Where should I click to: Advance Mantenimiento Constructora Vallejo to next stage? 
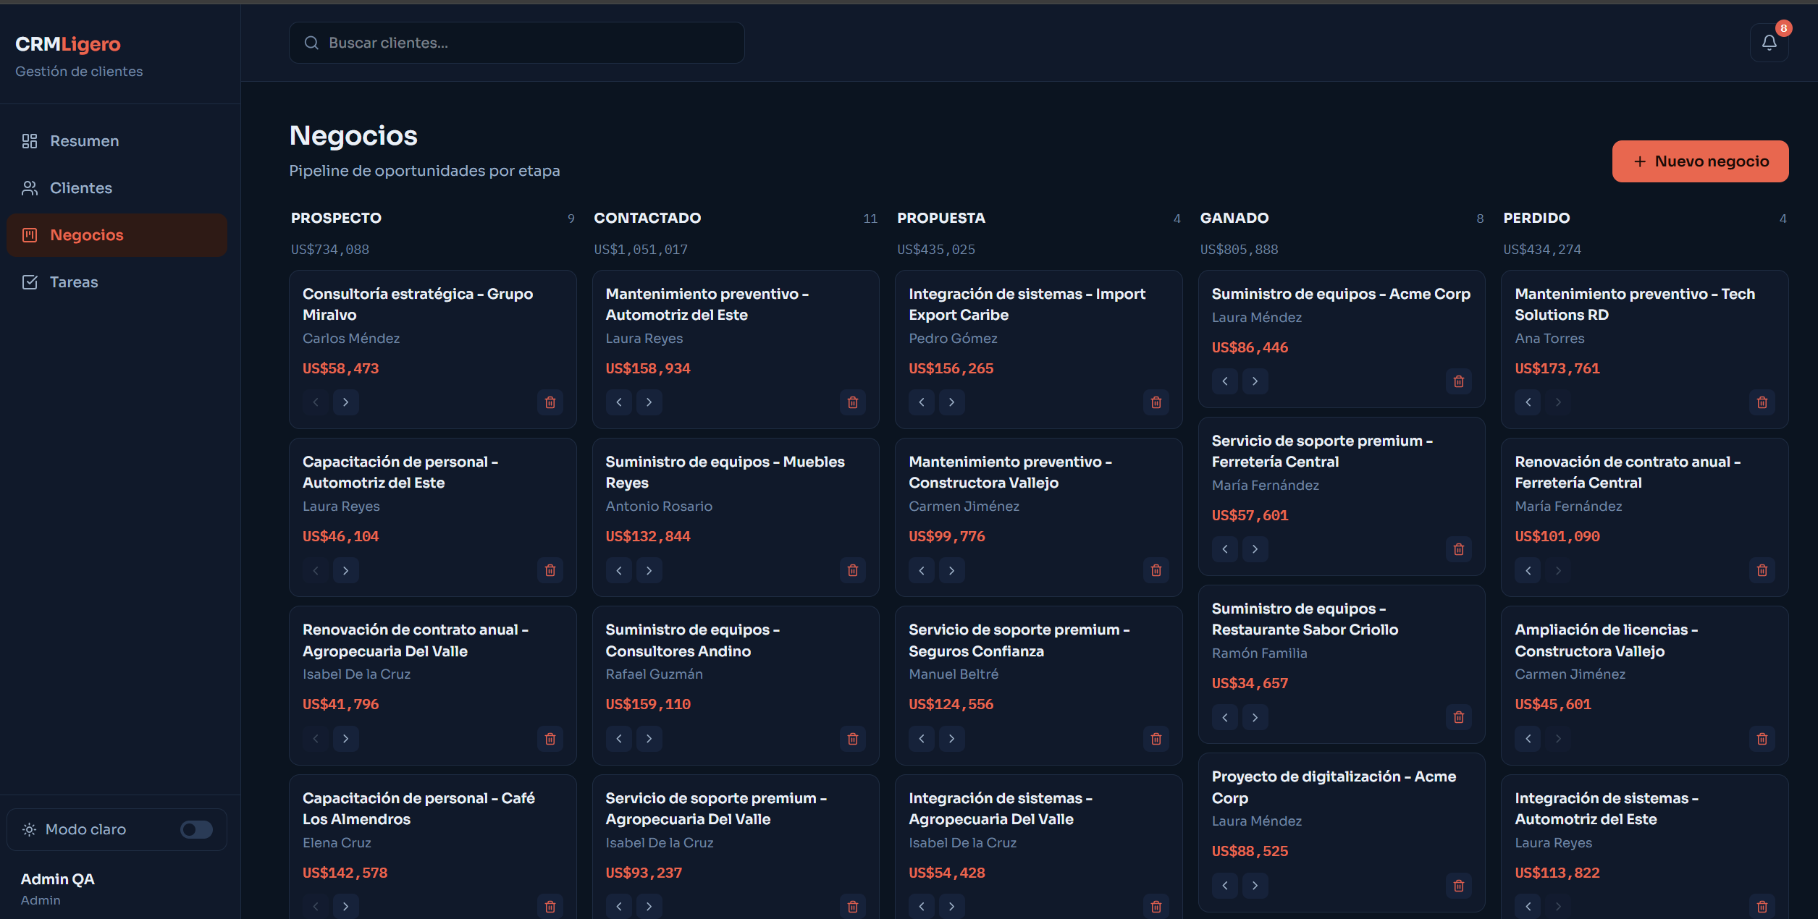click(x=952, y=570)
